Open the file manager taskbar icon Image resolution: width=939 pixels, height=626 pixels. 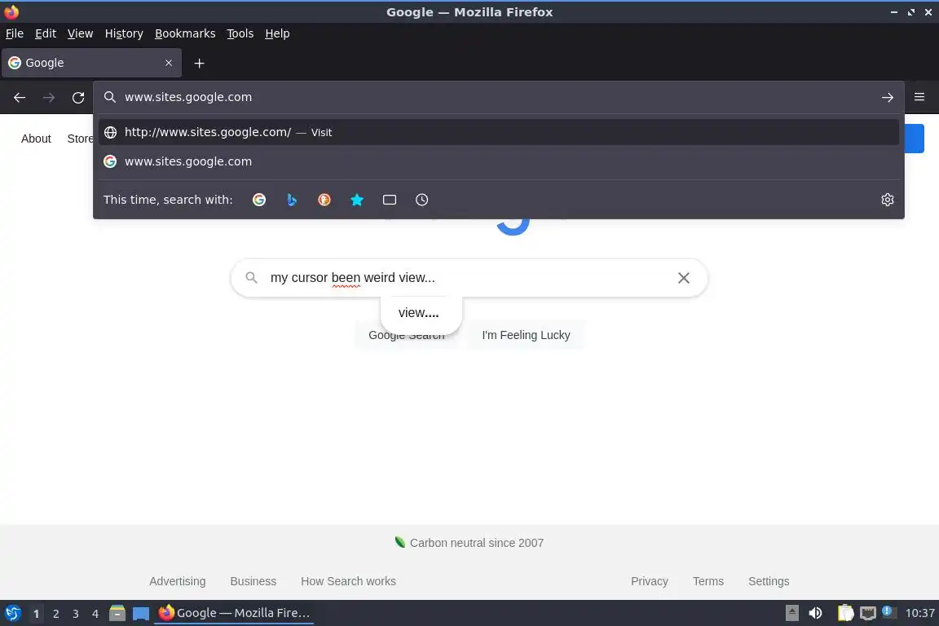117,613
